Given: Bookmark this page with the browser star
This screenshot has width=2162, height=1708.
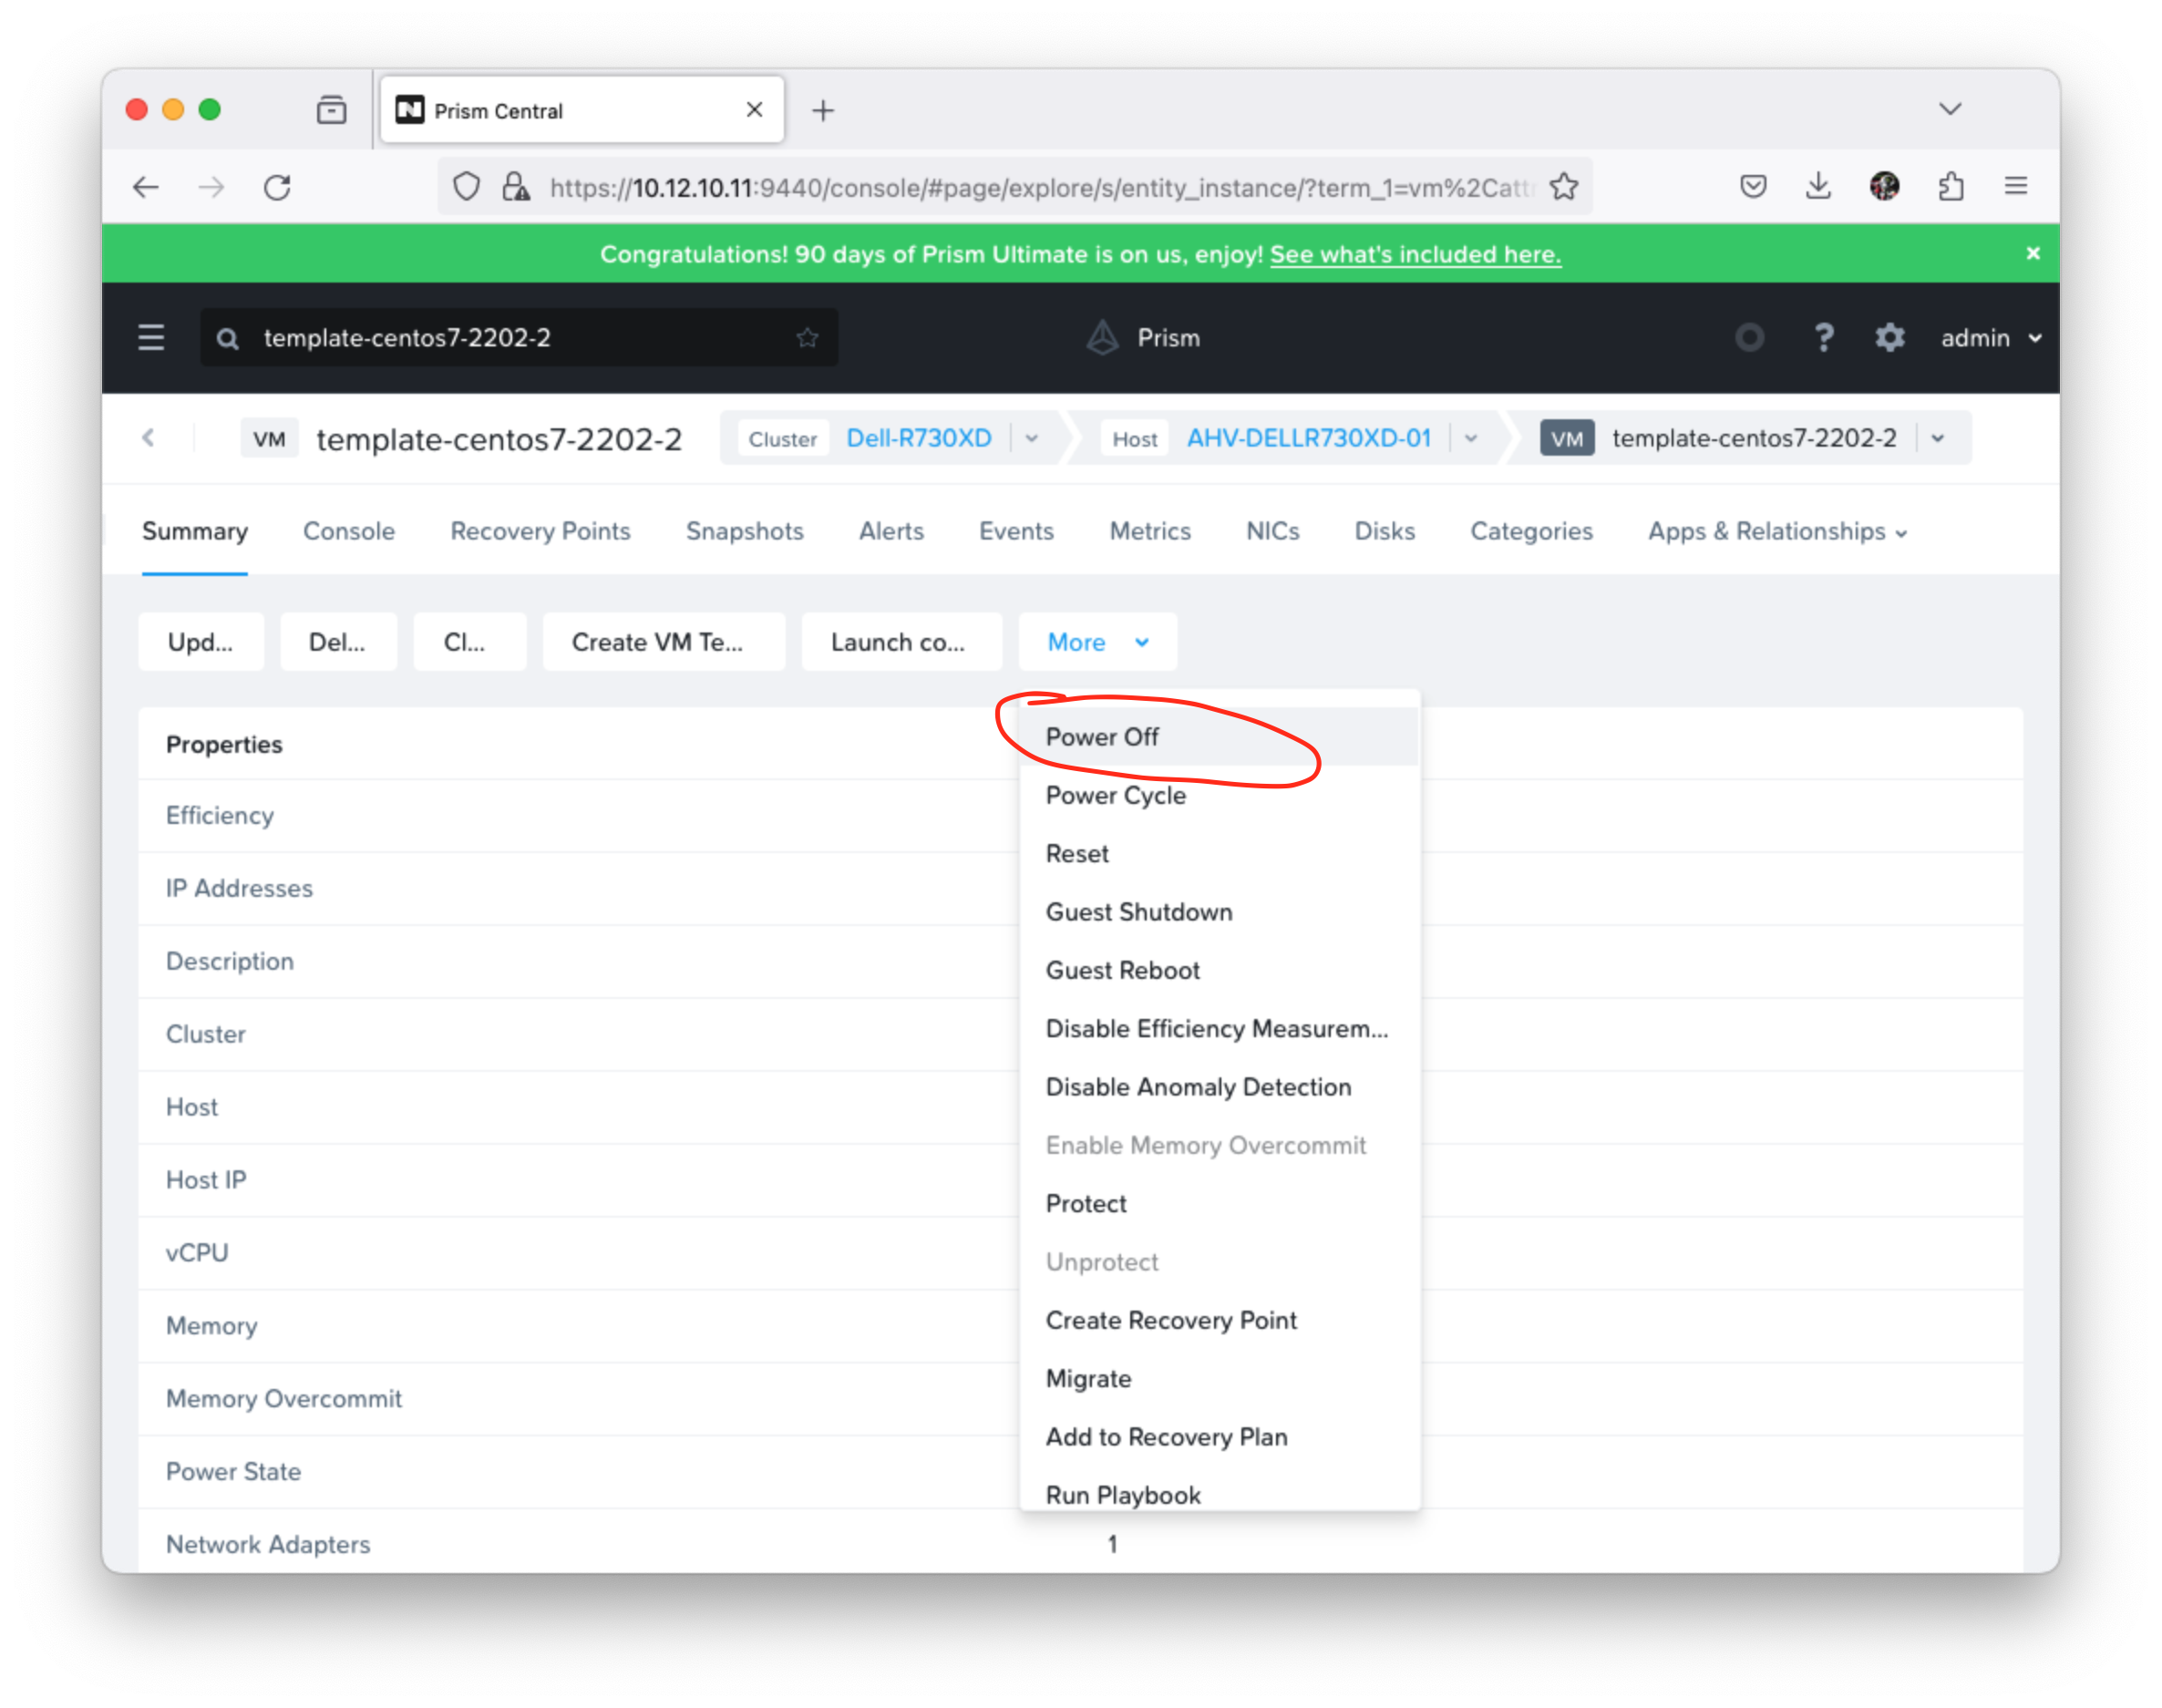Looking at the screenshot, I should pyautogui.click(x=1564, y=187).
